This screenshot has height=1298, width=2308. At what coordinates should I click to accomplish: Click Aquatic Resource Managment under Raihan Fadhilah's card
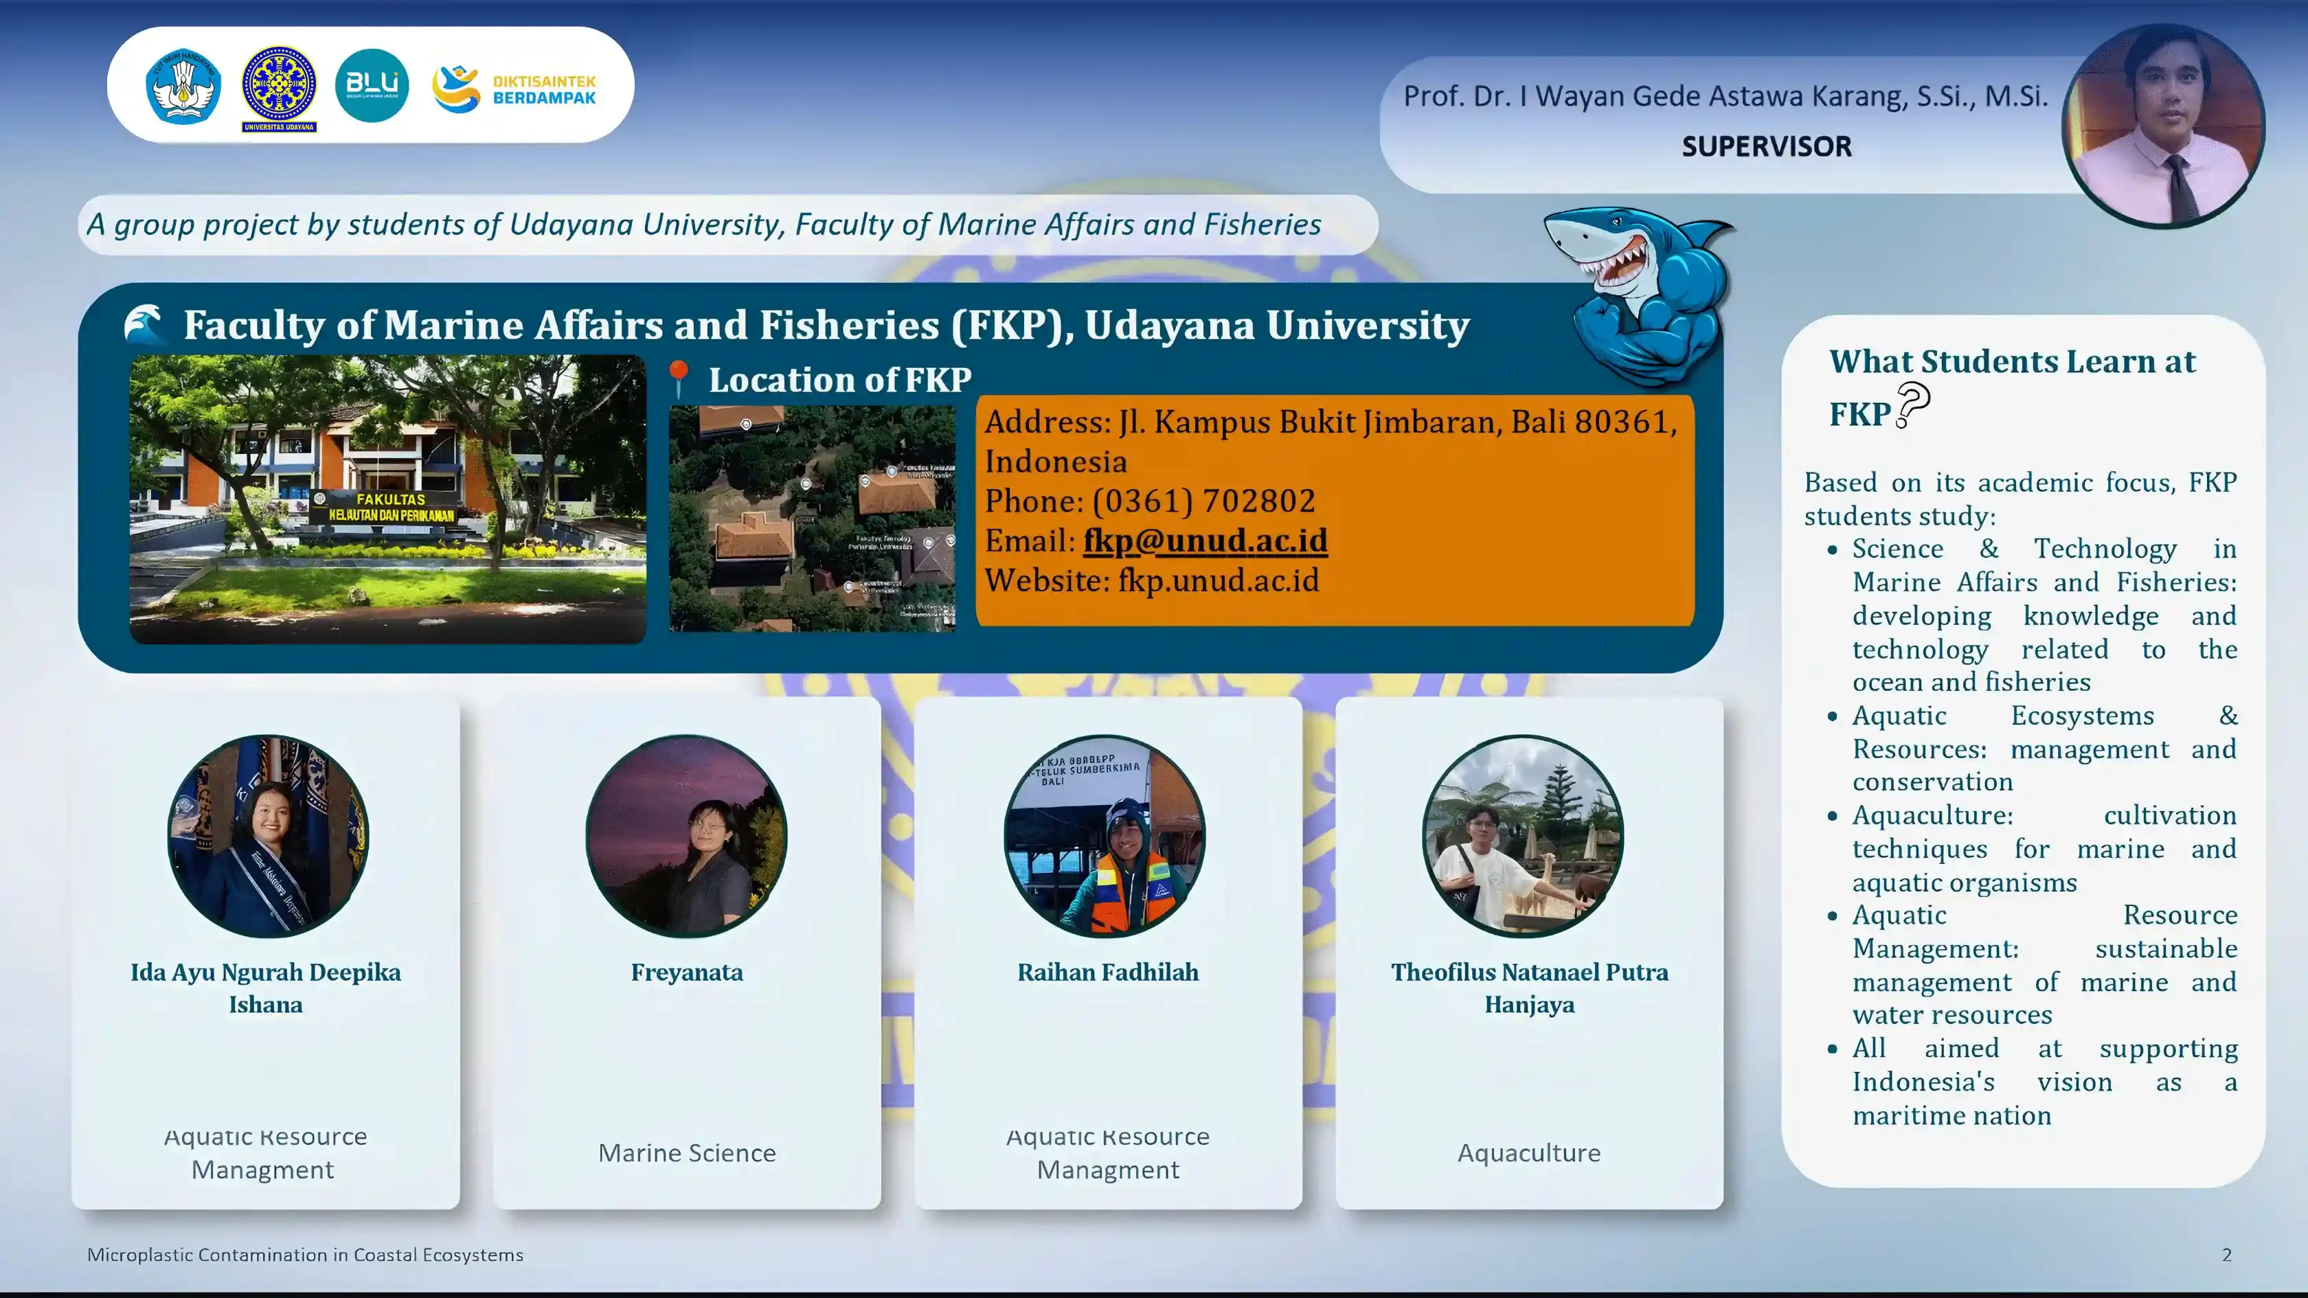click(x=1108, y=1153)
